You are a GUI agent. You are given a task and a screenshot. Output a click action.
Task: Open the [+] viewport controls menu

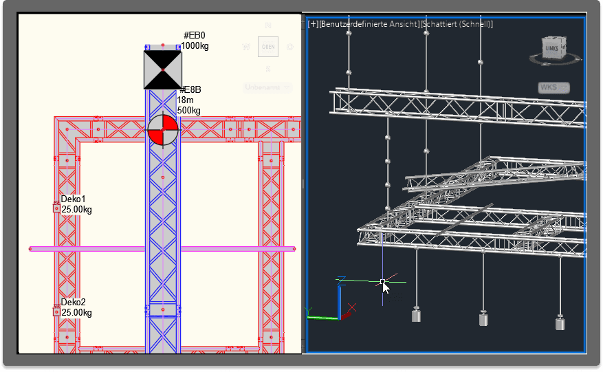[x=314, y=24]
